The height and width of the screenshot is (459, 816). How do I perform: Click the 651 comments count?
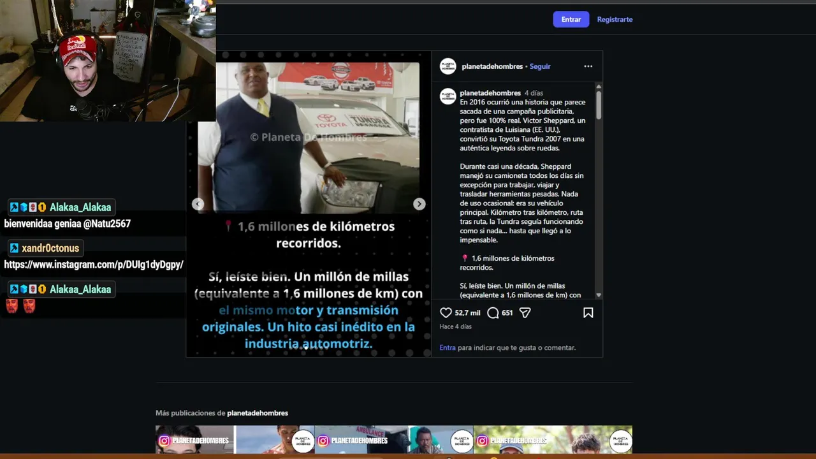(507, 313)
